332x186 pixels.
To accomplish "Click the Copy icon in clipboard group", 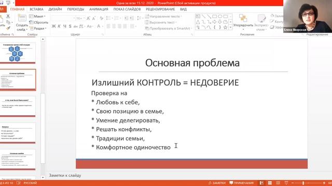I will coord(8,22).
